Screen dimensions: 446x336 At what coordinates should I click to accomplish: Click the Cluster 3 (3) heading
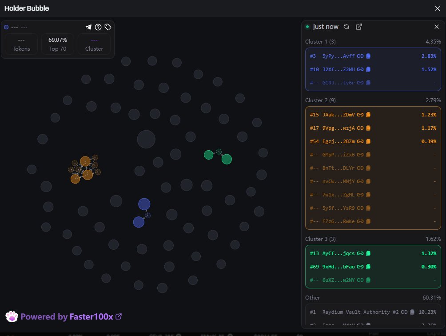320,239
